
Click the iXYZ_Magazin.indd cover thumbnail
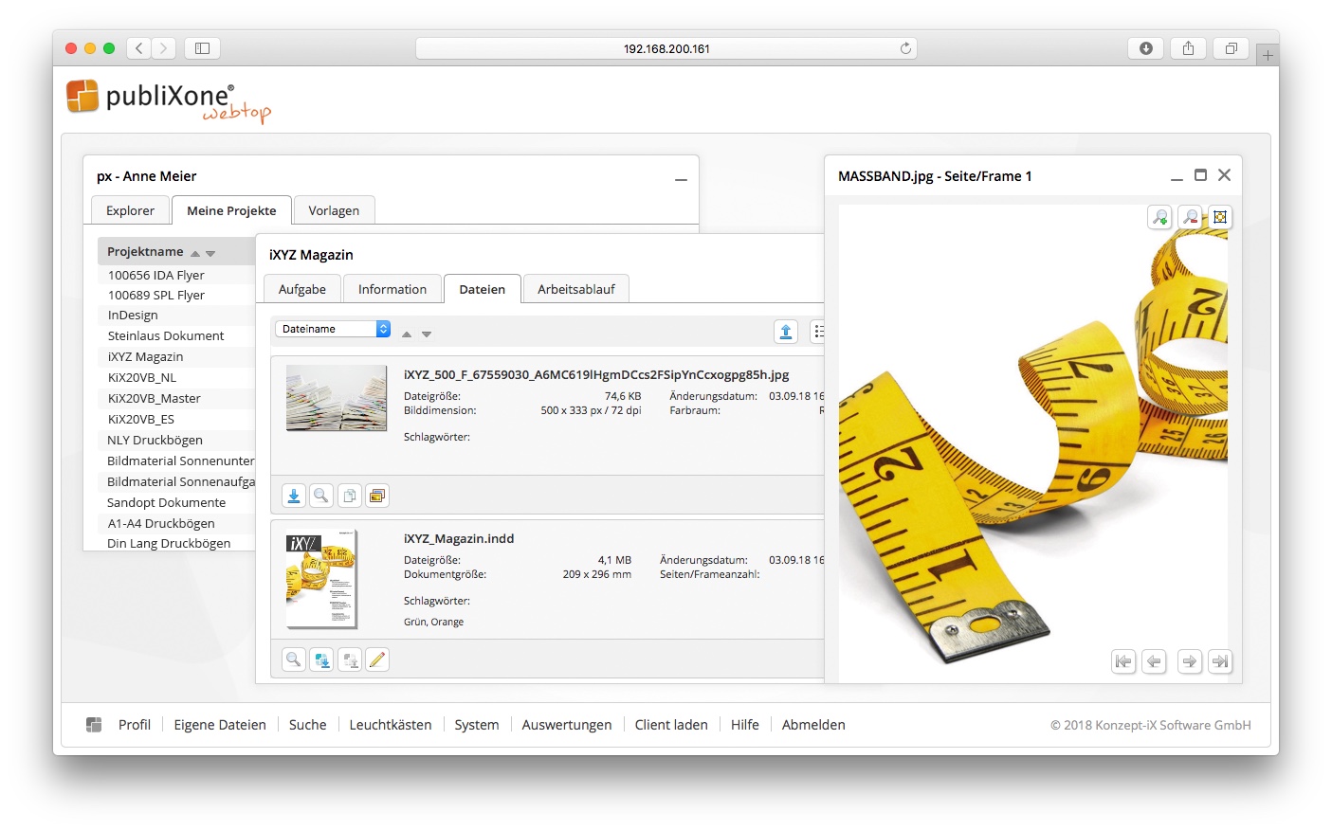322,579
